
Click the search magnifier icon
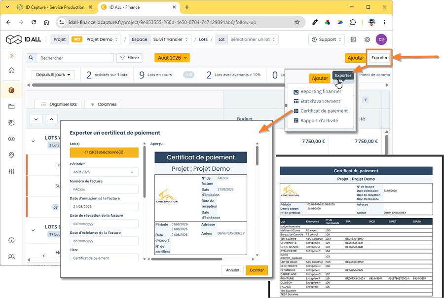point(31,58)
